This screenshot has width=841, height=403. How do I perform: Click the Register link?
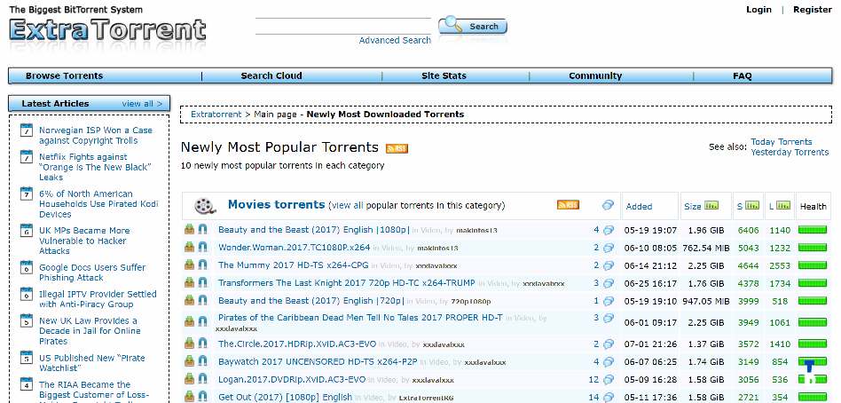[813, 9]
